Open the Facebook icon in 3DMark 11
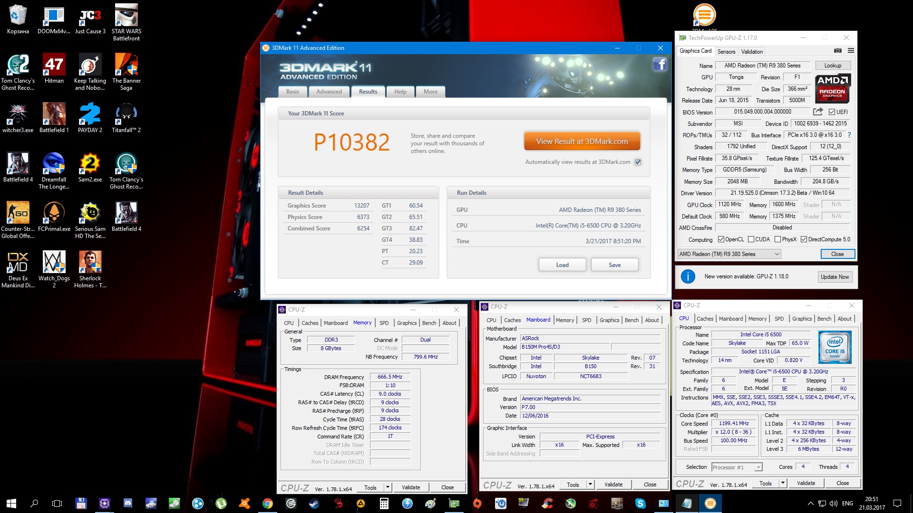Viewport: 913px width, 513px height. pyautogui.click(x=660, y=64)
